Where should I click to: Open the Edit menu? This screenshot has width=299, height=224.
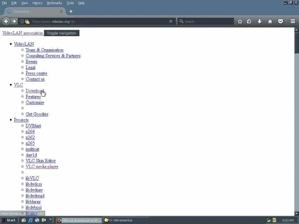(14, 3)
